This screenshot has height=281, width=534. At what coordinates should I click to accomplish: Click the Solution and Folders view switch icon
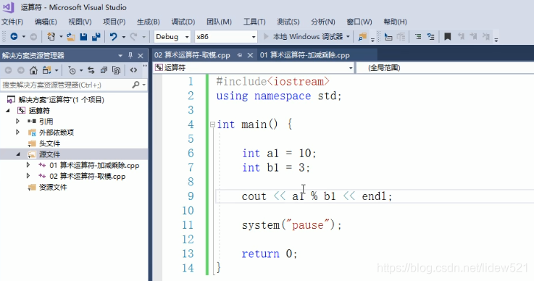(x=46, y=70)
